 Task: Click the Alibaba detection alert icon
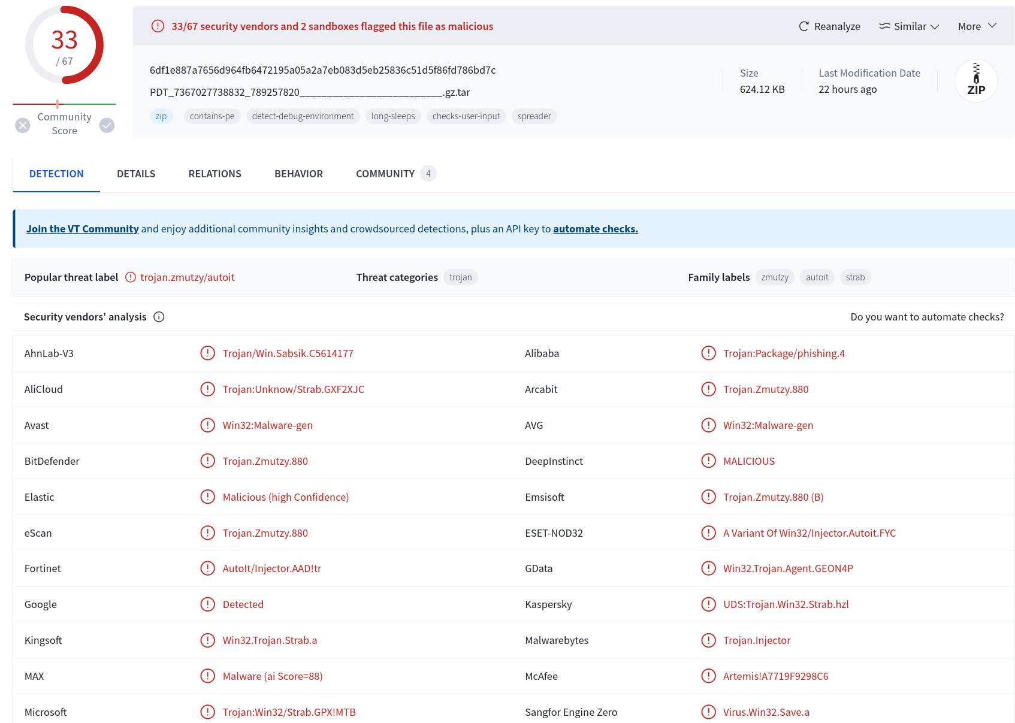(708, 353)
